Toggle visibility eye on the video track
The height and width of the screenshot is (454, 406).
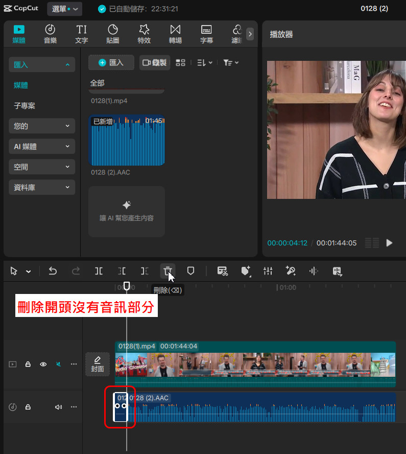[x=43, y=365]
